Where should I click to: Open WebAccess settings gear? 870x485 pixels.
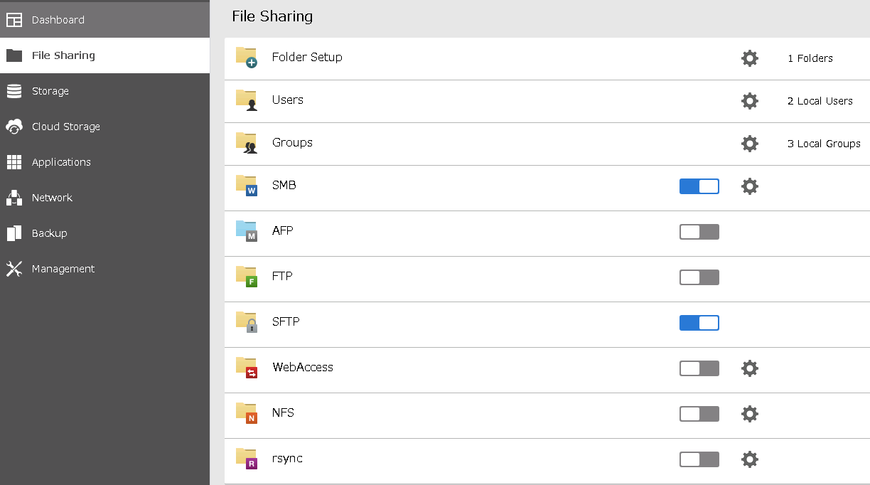(x=749, y=368)
